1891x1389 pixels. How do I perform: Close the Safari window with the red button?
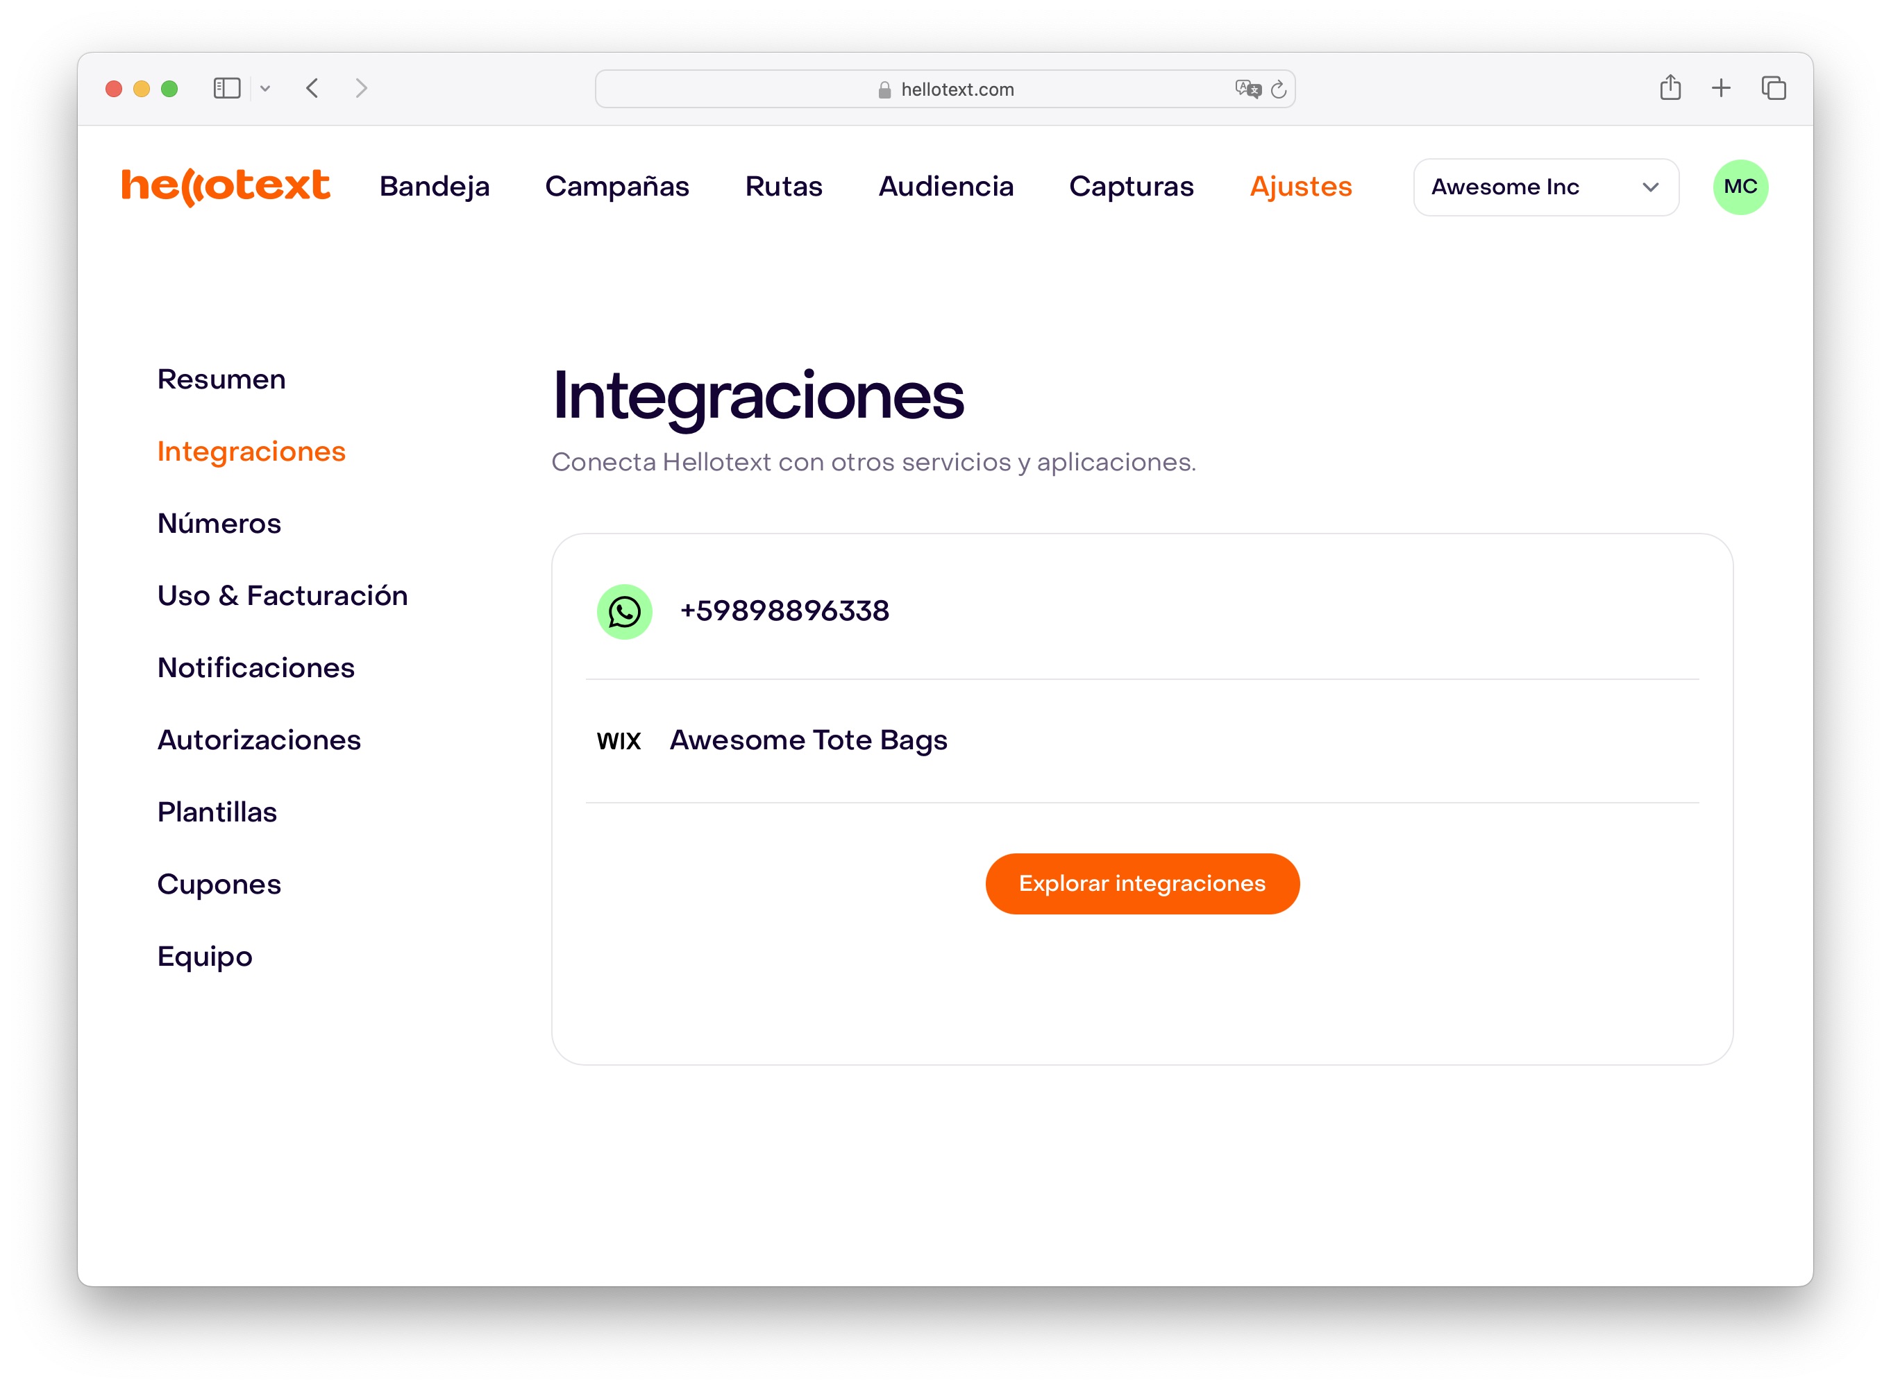tap(115, 88)
